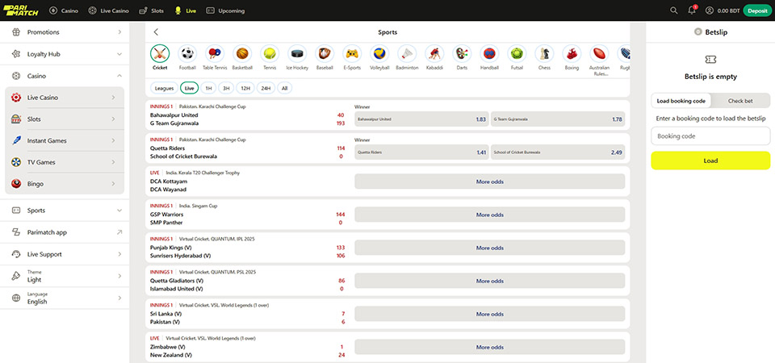Click the green Deposit button
775x363 pixels.
pyautogui.click(x=757, y=10)
